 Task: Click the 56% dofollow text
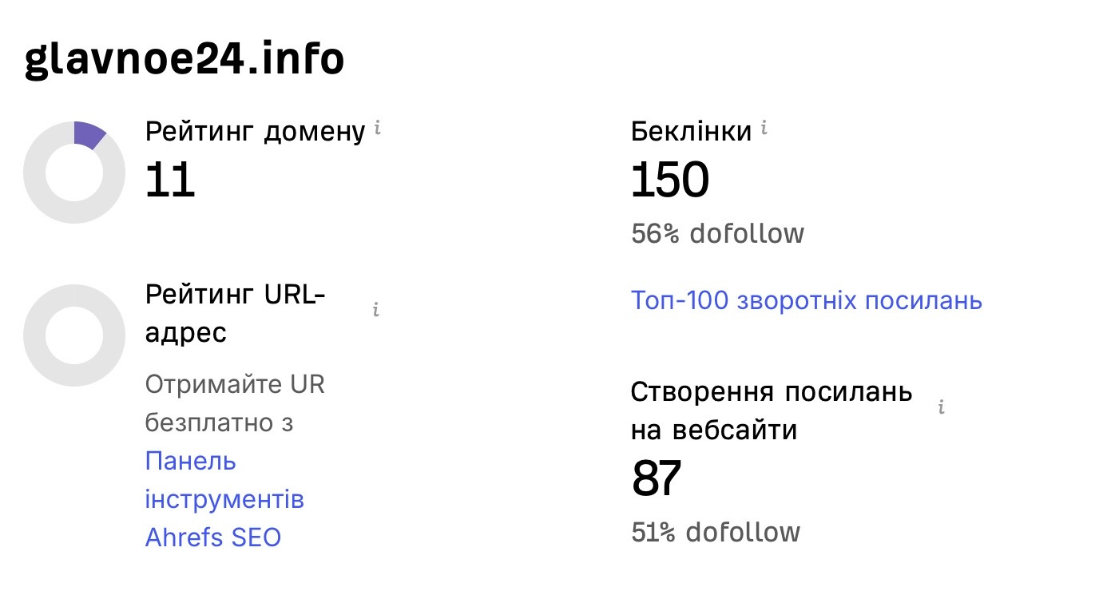point(717,234)
